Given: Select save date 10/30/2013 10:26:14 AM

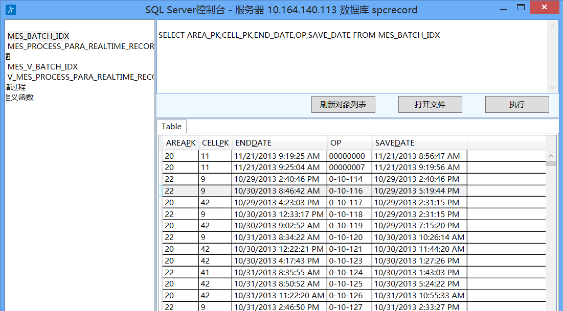Looking at the screenshot, I should pyautogui.click(x=419, y=237).
